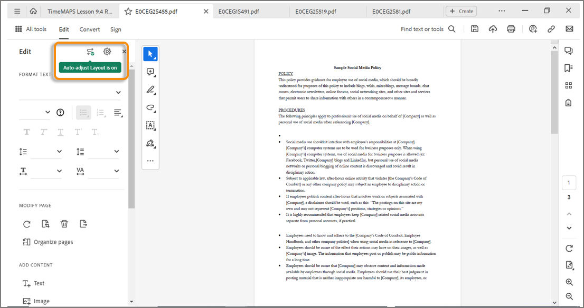Screen dimensions: 584x308
Task: Click Find text or tools search
Action: coord(428,29)
